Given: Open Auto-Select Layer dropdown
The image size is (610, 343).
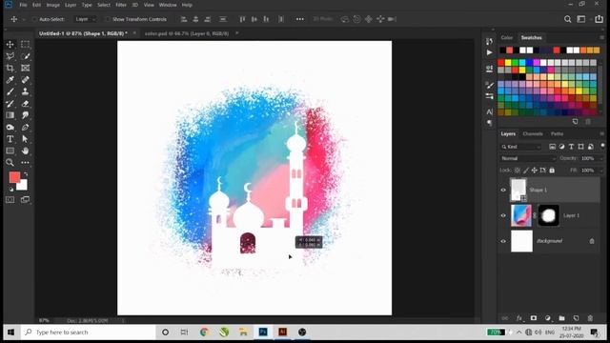Looking at the screenshot, I should 85,19.
